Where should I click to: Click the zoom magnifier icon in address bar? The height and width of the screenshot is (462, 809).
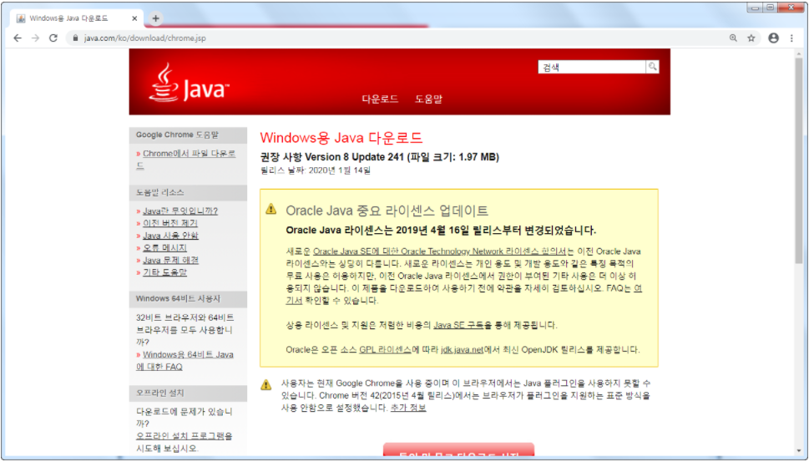click(733, 38)
